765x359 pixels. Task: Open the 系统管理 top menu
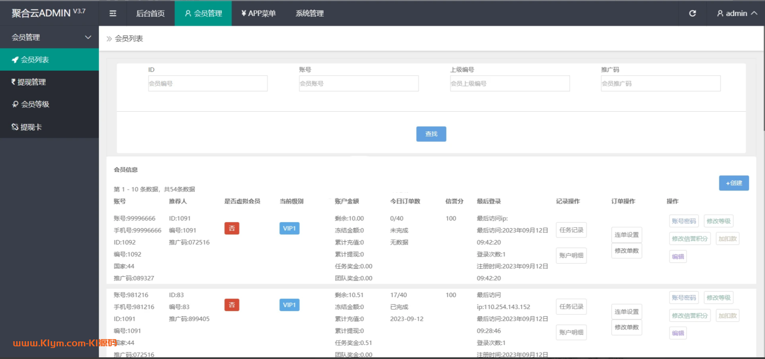coord(310,14)
